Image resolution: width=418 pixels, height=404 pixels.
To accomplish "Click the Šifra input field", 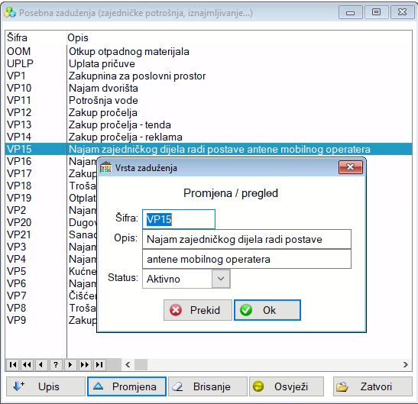I will 179,219.
